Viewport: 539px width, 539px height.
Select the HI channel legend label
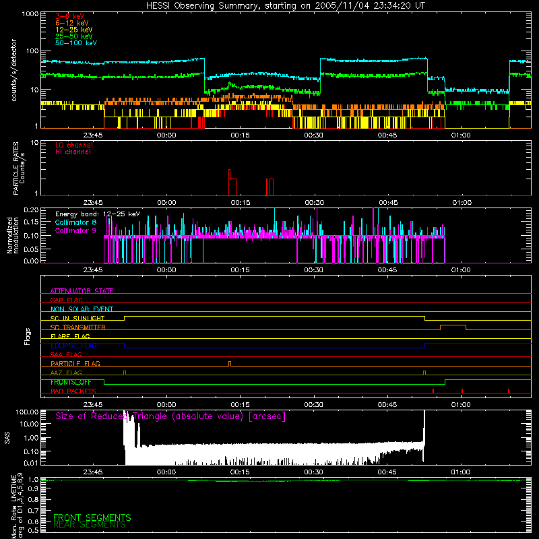tap(73, 152)
